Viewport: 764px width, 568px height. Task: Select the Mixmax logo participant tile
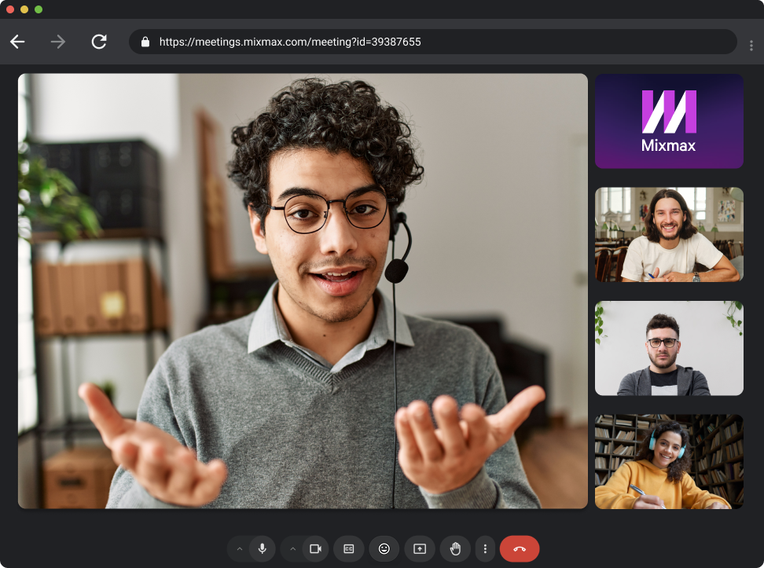tap(669, 121)
